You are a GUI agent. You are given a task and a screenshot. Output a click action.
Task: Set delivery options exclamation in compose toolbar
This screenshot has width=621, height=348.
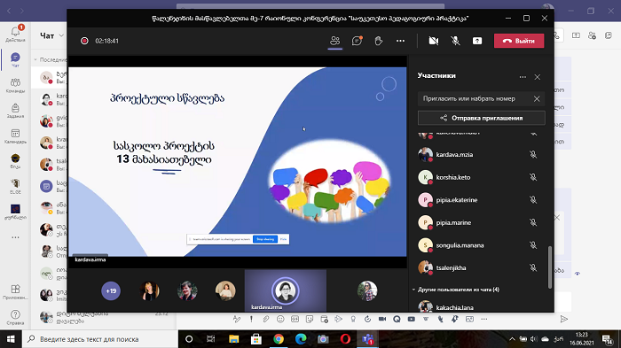click(251, 319)
